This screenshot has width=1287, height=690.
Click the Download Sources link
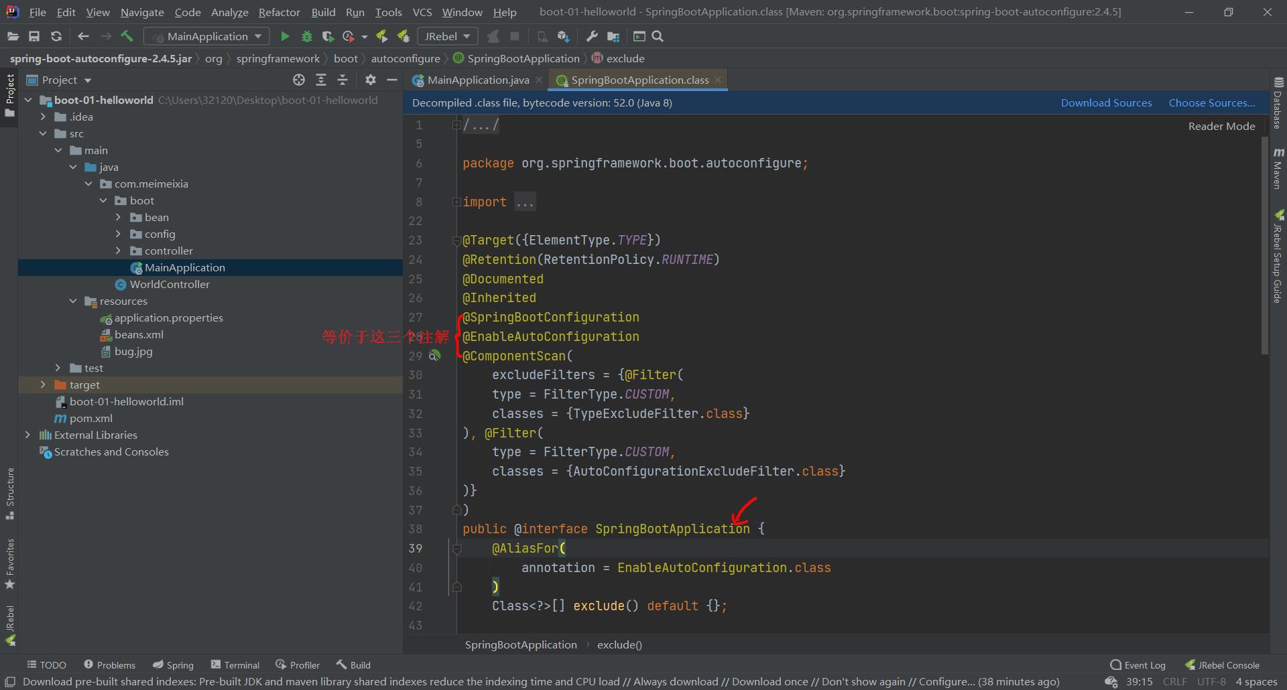coord(1106,102)
